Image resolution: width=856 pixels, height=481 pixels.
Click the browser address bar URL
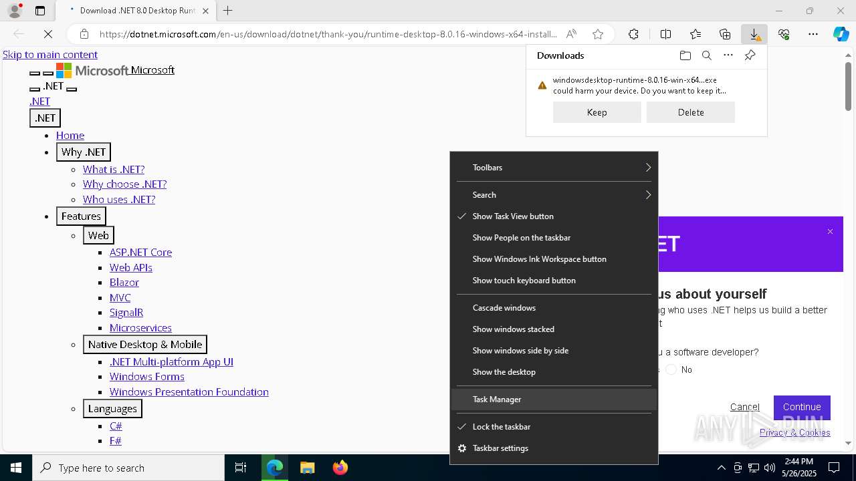pyautogui.click(x=328, y=34)
